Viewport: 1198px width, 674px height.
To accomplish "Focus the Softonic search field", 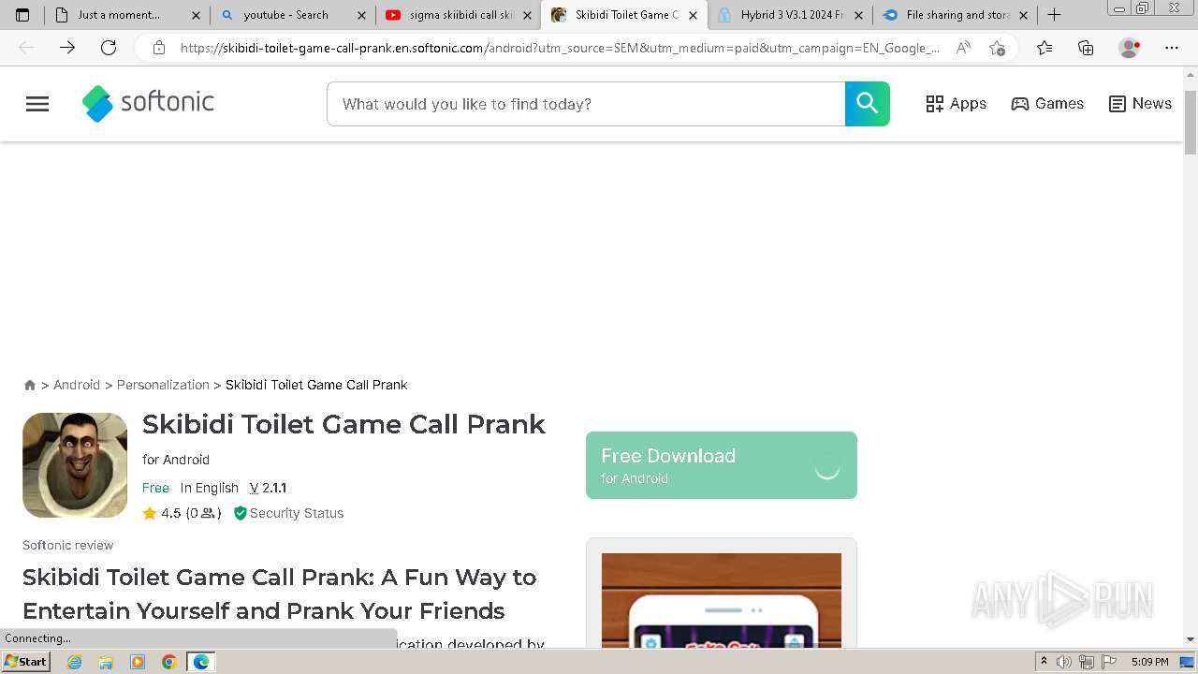I will tap(586, 104).
